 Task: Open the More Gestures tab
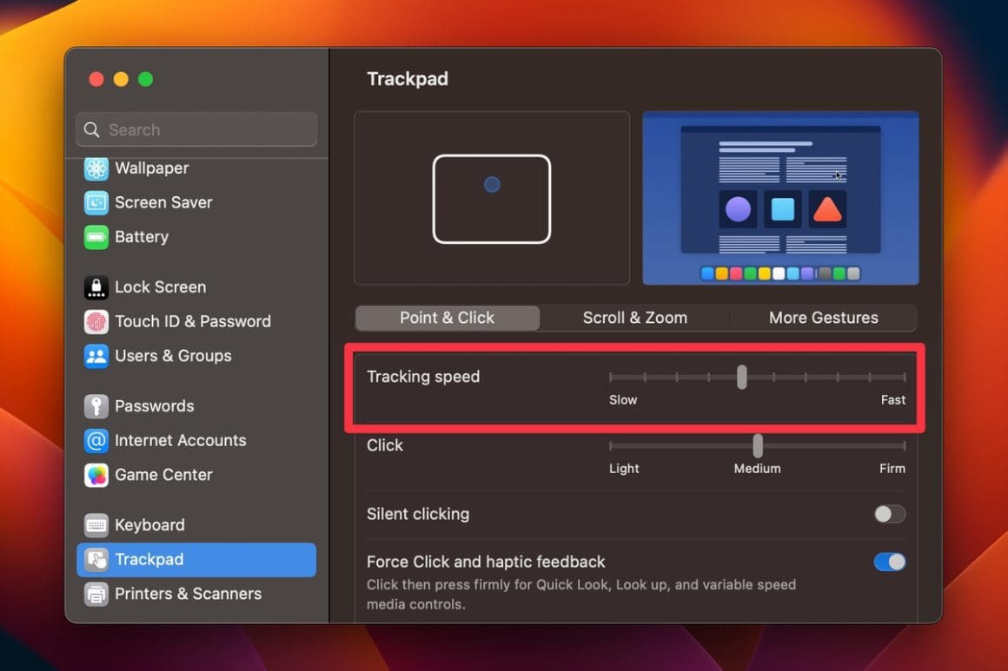tap(823, 318)
